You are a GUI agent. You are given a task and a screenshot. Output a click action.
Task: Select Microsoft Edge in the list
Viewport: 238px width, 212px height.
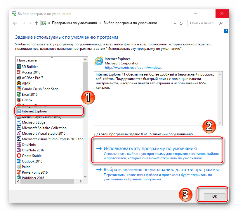(x=33, y=122)
